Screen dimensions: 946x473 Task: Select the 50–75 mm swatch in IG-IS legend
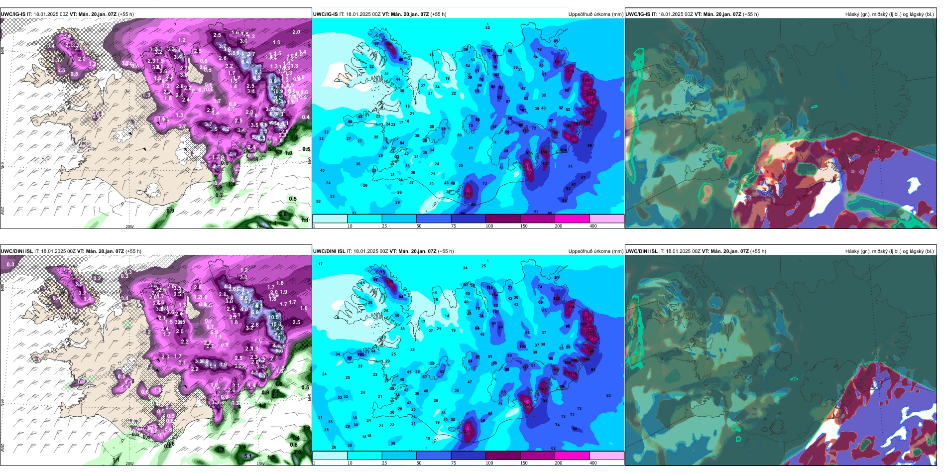click(434, 219)
